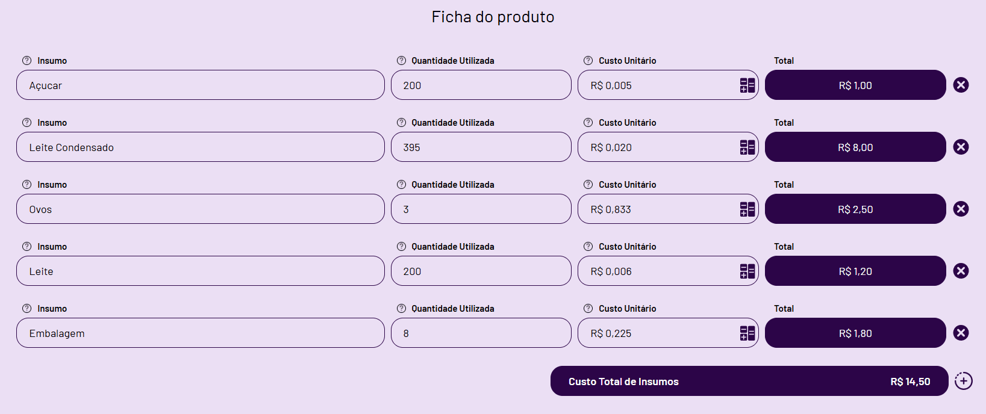Viewport: 986px width, 414px height.
Task: Remove the Leite ingredient row
Action: 961,271
